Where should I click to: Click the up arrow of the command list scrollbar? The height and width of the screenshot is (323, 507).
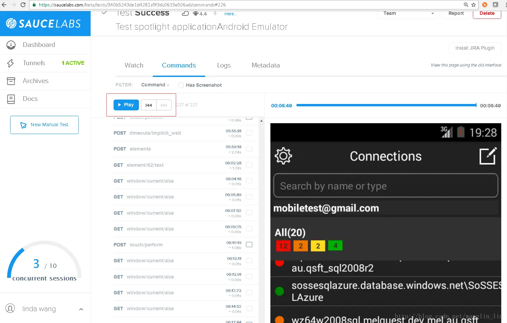tap(261, 121)
